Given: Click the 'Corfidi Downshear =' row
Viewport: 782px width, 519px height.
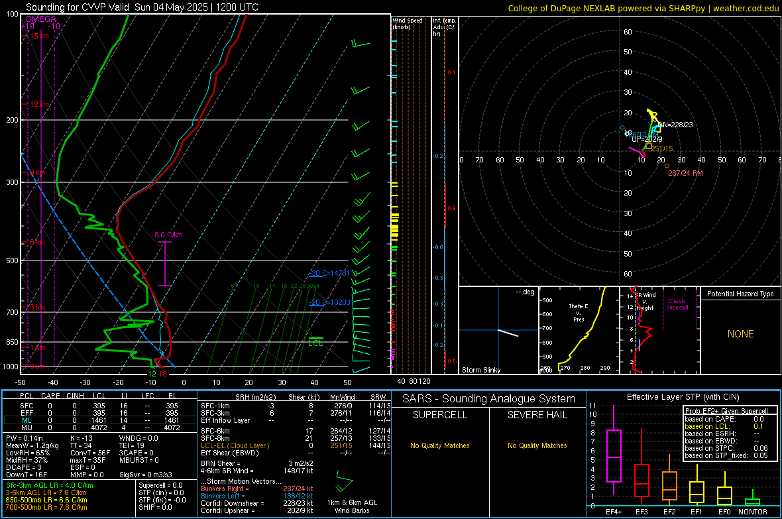Looking at the screenshot, I should point(257,503).
